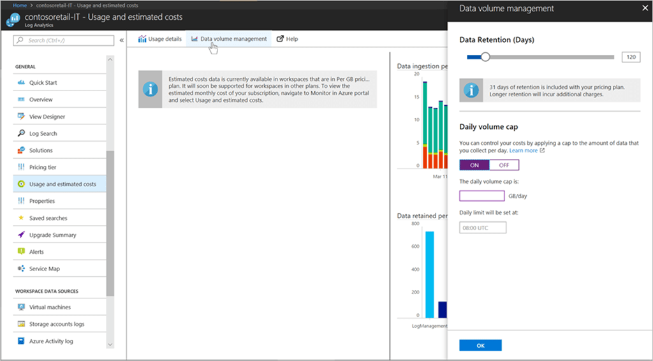Click the LogManagement light blue bar
Viewport: 653px width, 361px height.
[x=429, y=274]
